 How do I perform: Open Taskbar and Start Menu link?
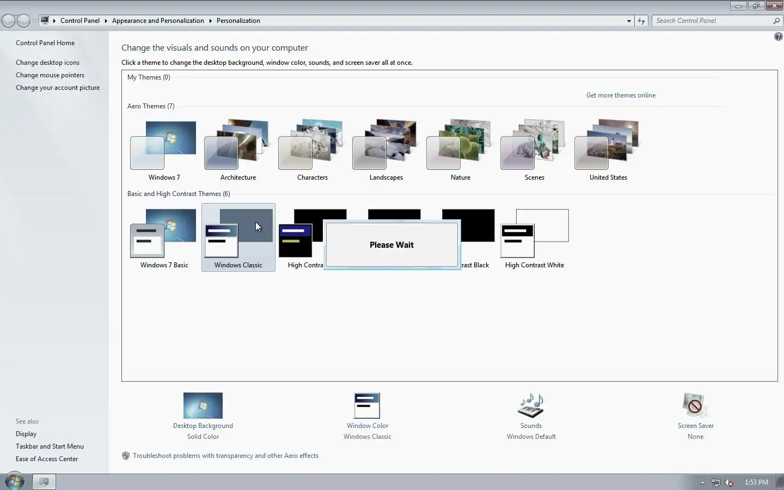coord(50,446)
